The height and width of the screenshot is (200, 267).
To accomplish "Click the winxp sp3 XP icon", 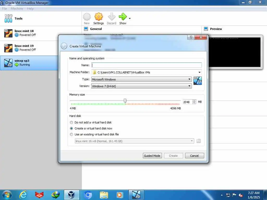I will pyautogui.click(x=8, y=63).
